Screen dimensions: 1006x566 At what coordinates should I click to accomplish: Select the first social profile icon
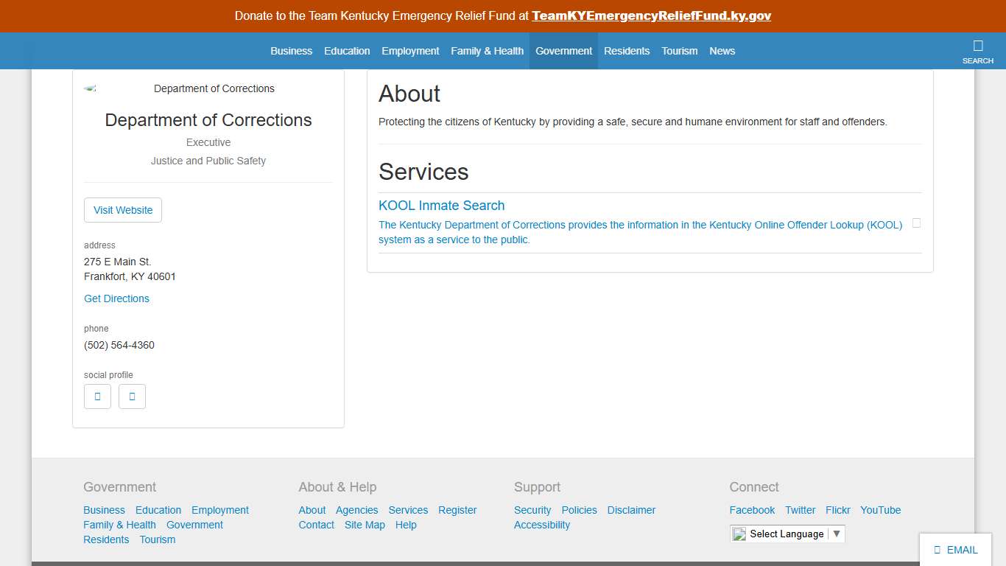97,396
